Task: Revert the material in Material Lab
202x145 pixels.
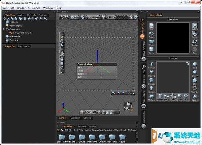Action: 151,35
